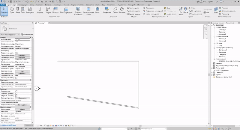
Task: Activate the Изменить (Modify) arrow tool
Action: [x=3, y=10]
